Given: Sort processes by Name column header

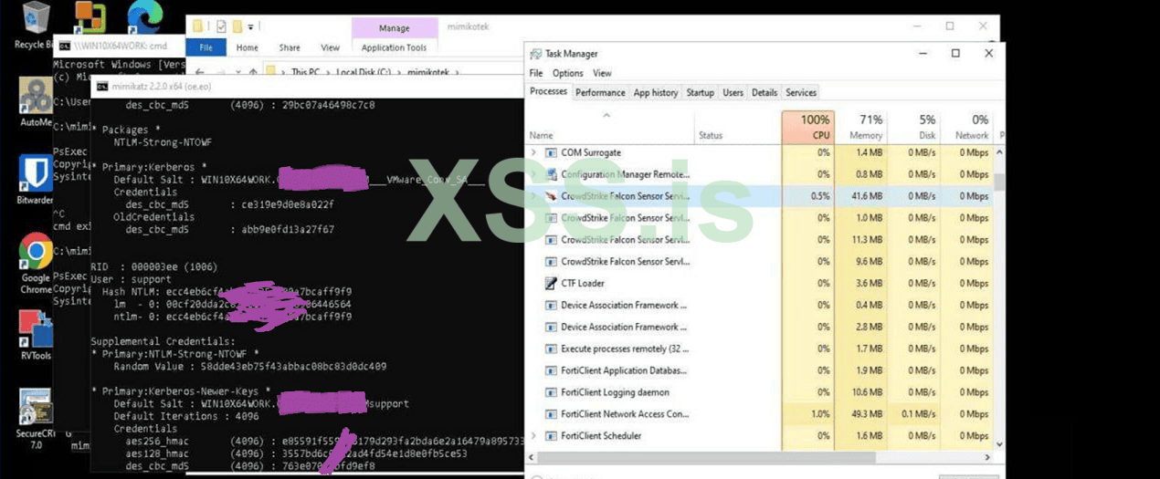Looking at the screenshot, I should pyautogui.click(x=610, y=127).
